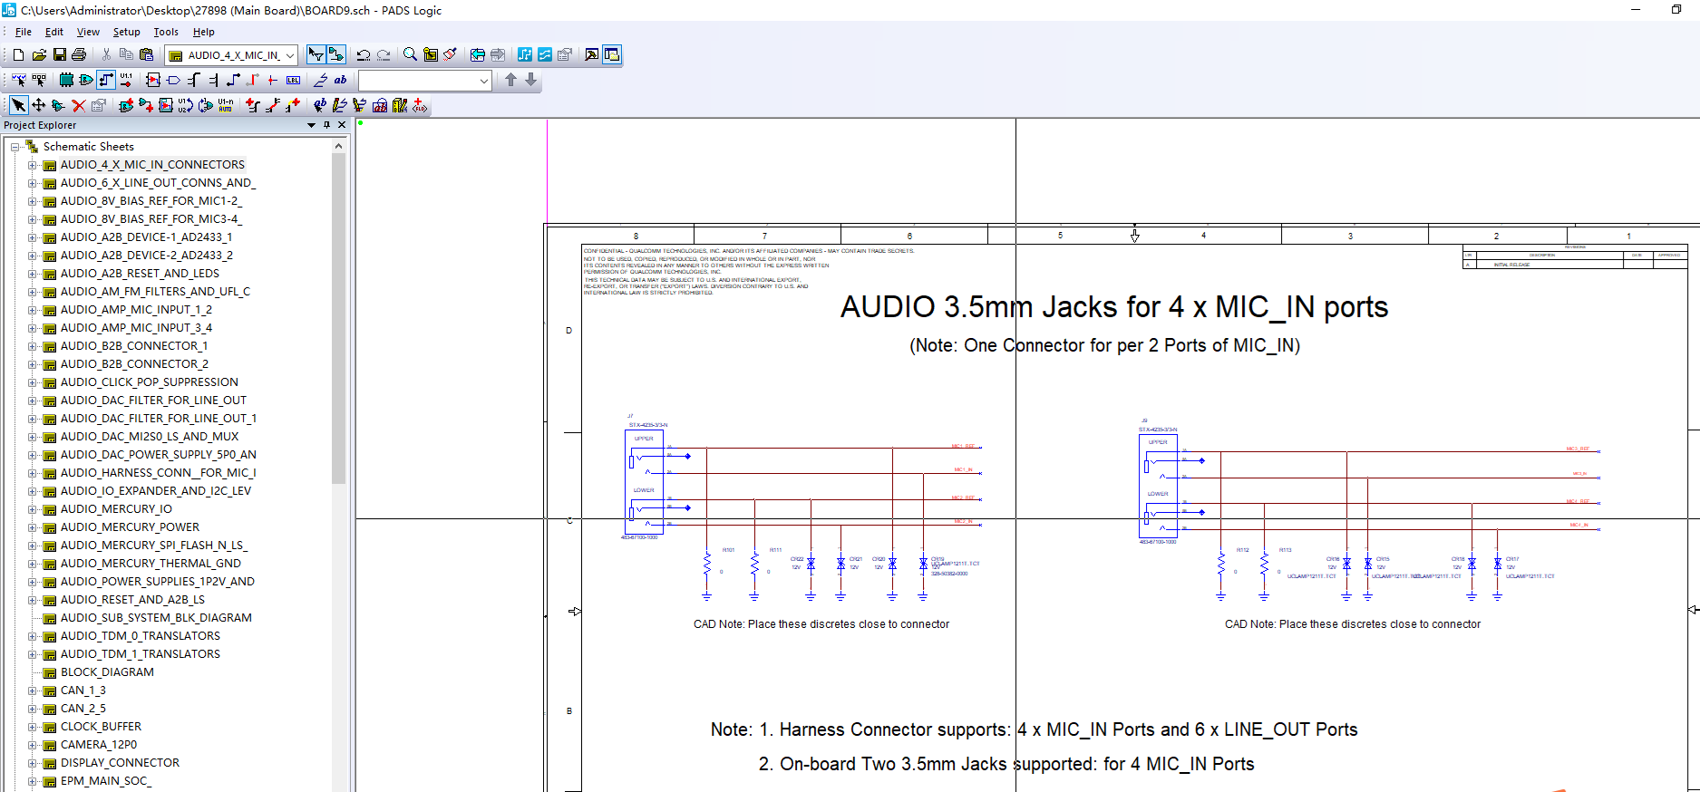Click the red X Delete icon

pyautogui.click(x=79, y=106)
